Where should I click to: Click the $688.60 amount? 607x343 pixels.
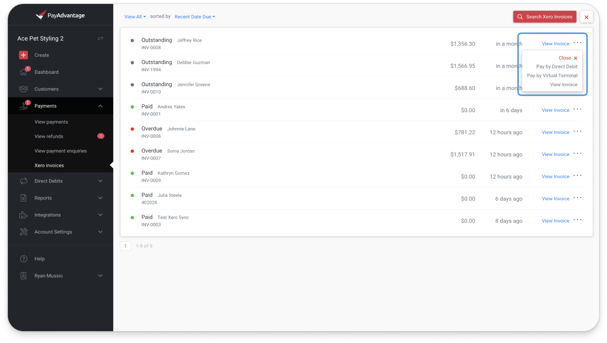[x=465, y=88]
